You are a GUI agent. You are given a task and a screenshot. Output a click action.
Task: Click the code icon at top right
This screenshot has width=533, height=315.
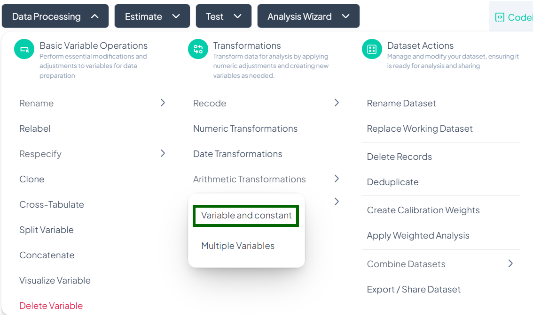click(499, 17)
